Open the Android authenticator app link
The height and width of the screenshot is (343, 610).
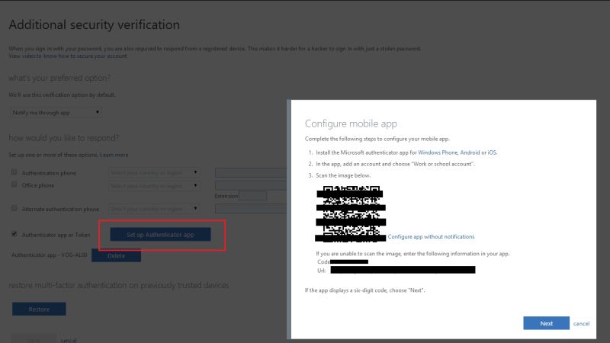470,152
